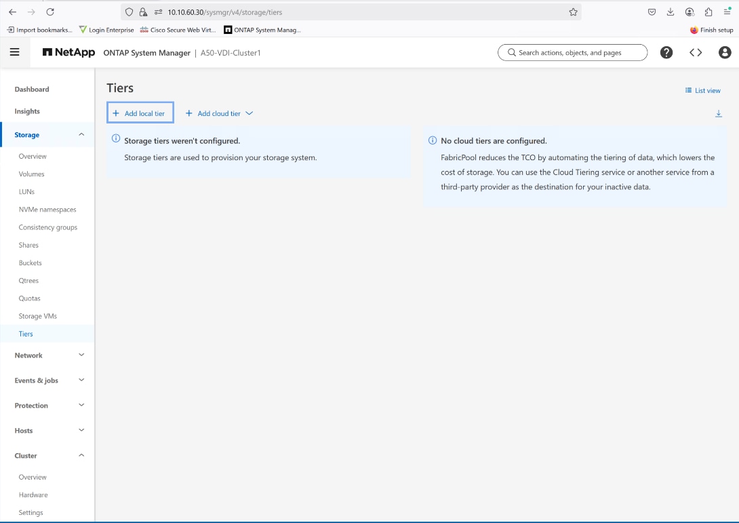Open the Login Enterprise bookmark
The width and height of the screenshot is (739, 523).
[106, 30]
